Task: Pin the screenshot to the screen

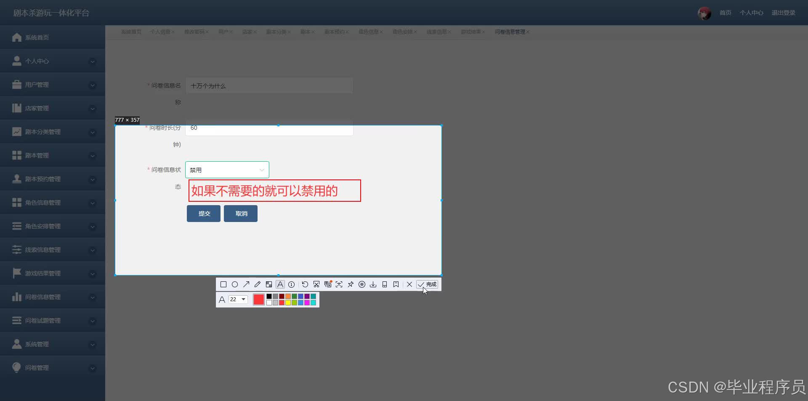Action: [351, 284]
